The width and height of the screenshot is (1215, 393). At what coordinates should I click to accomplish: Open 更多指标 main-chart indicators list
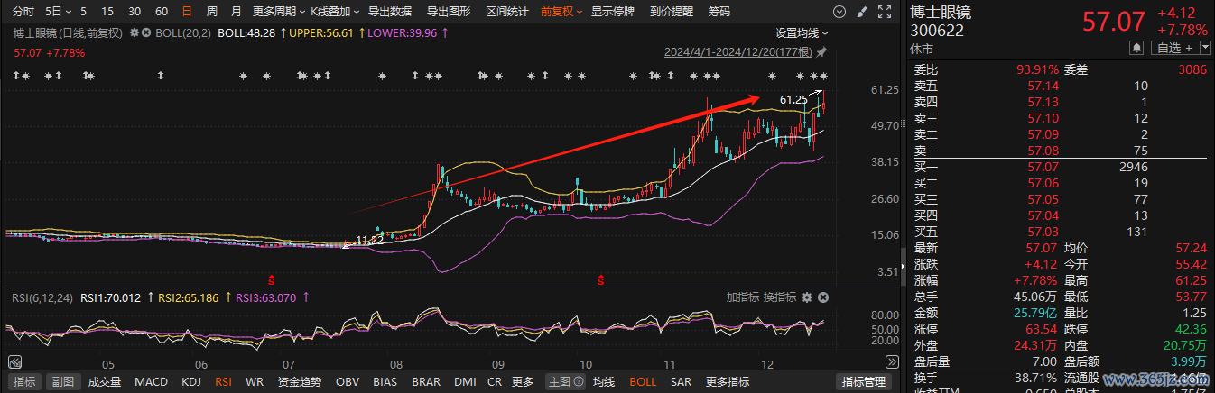click(x=727, y=382)
